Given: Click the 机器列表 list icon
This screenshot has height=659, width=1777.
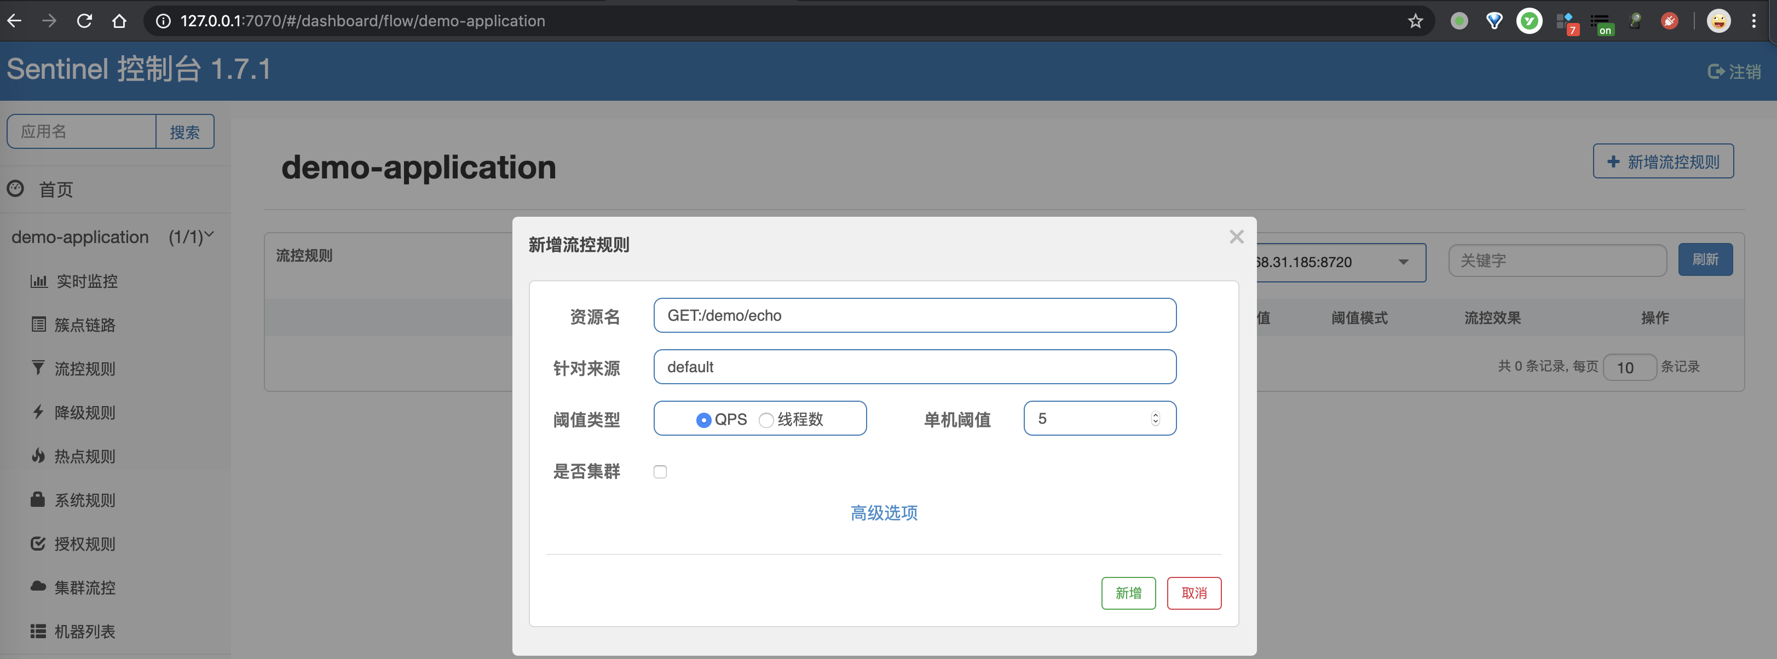Looking at the screenshot, I should pyautogui.click(x=39, y=631).
